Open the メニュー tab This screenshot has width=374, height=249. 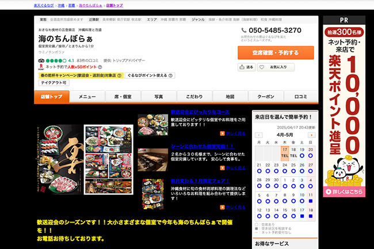coord(87,97)
